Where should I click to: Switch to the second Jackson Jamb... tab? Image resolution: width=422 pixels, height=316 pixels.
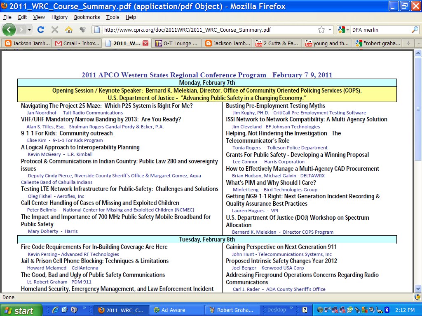pos(227,43)
